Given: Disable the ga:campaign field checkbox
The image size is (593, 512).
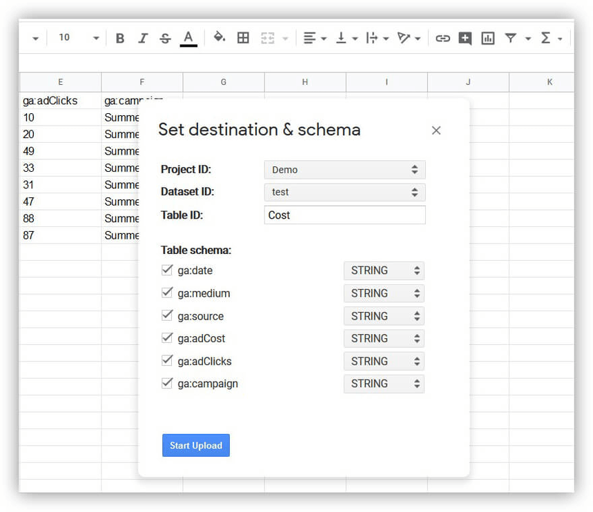Looking at the screenshot, I should pyautogui.click(x=167, y=383).
